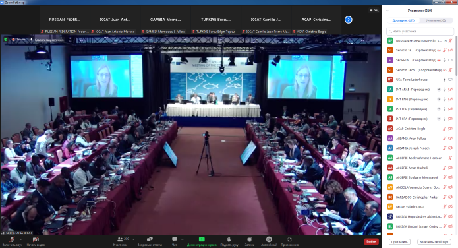Select RUSSIAN FEDERATION Fedor participant row
The width and height of the screenshot is (458, 248).
[x=420, y=41]
